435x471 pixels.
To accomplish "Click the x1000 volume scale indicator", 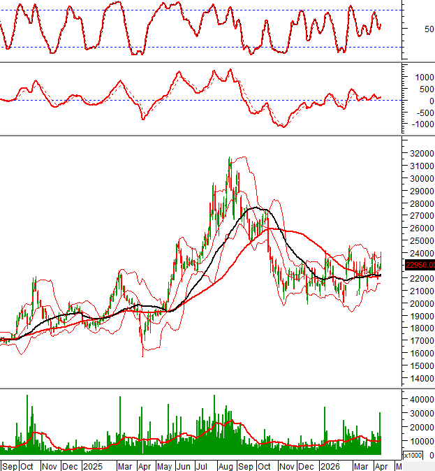I will click(412, 455).
